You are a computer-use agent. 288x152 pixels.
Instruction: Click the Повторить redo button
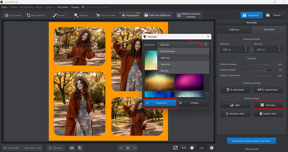pos(33,148)
